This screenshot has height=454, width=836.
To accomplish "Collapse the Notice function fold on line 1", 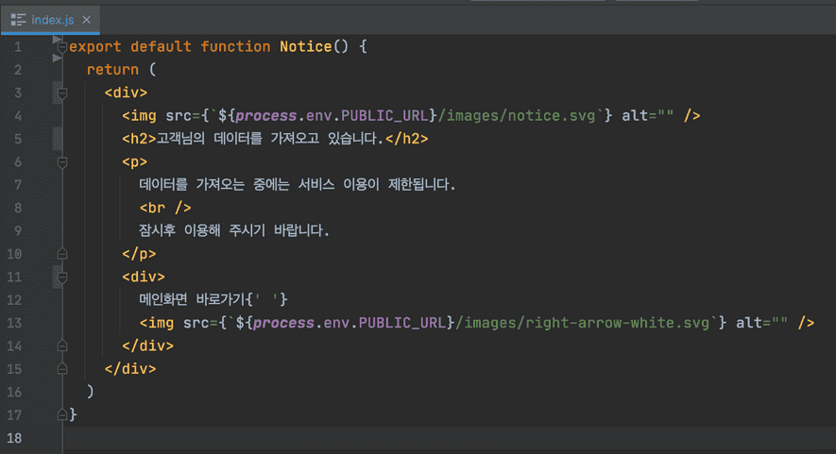I will [x=62, y=47].
